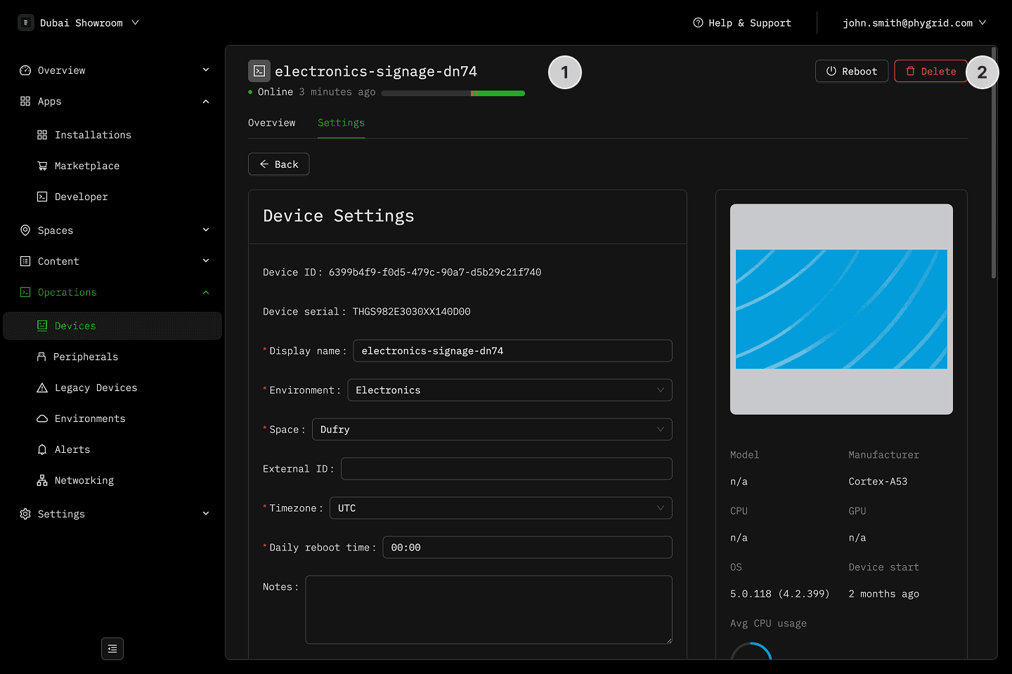Open Networking in the sidebar
Screen dimensions: 1012x674
pos(112,480)
